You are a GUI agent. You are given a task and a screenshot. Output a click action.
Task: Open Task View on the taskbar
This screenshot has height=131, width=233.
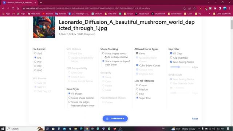pyautogui.click(x=47, y=128)
